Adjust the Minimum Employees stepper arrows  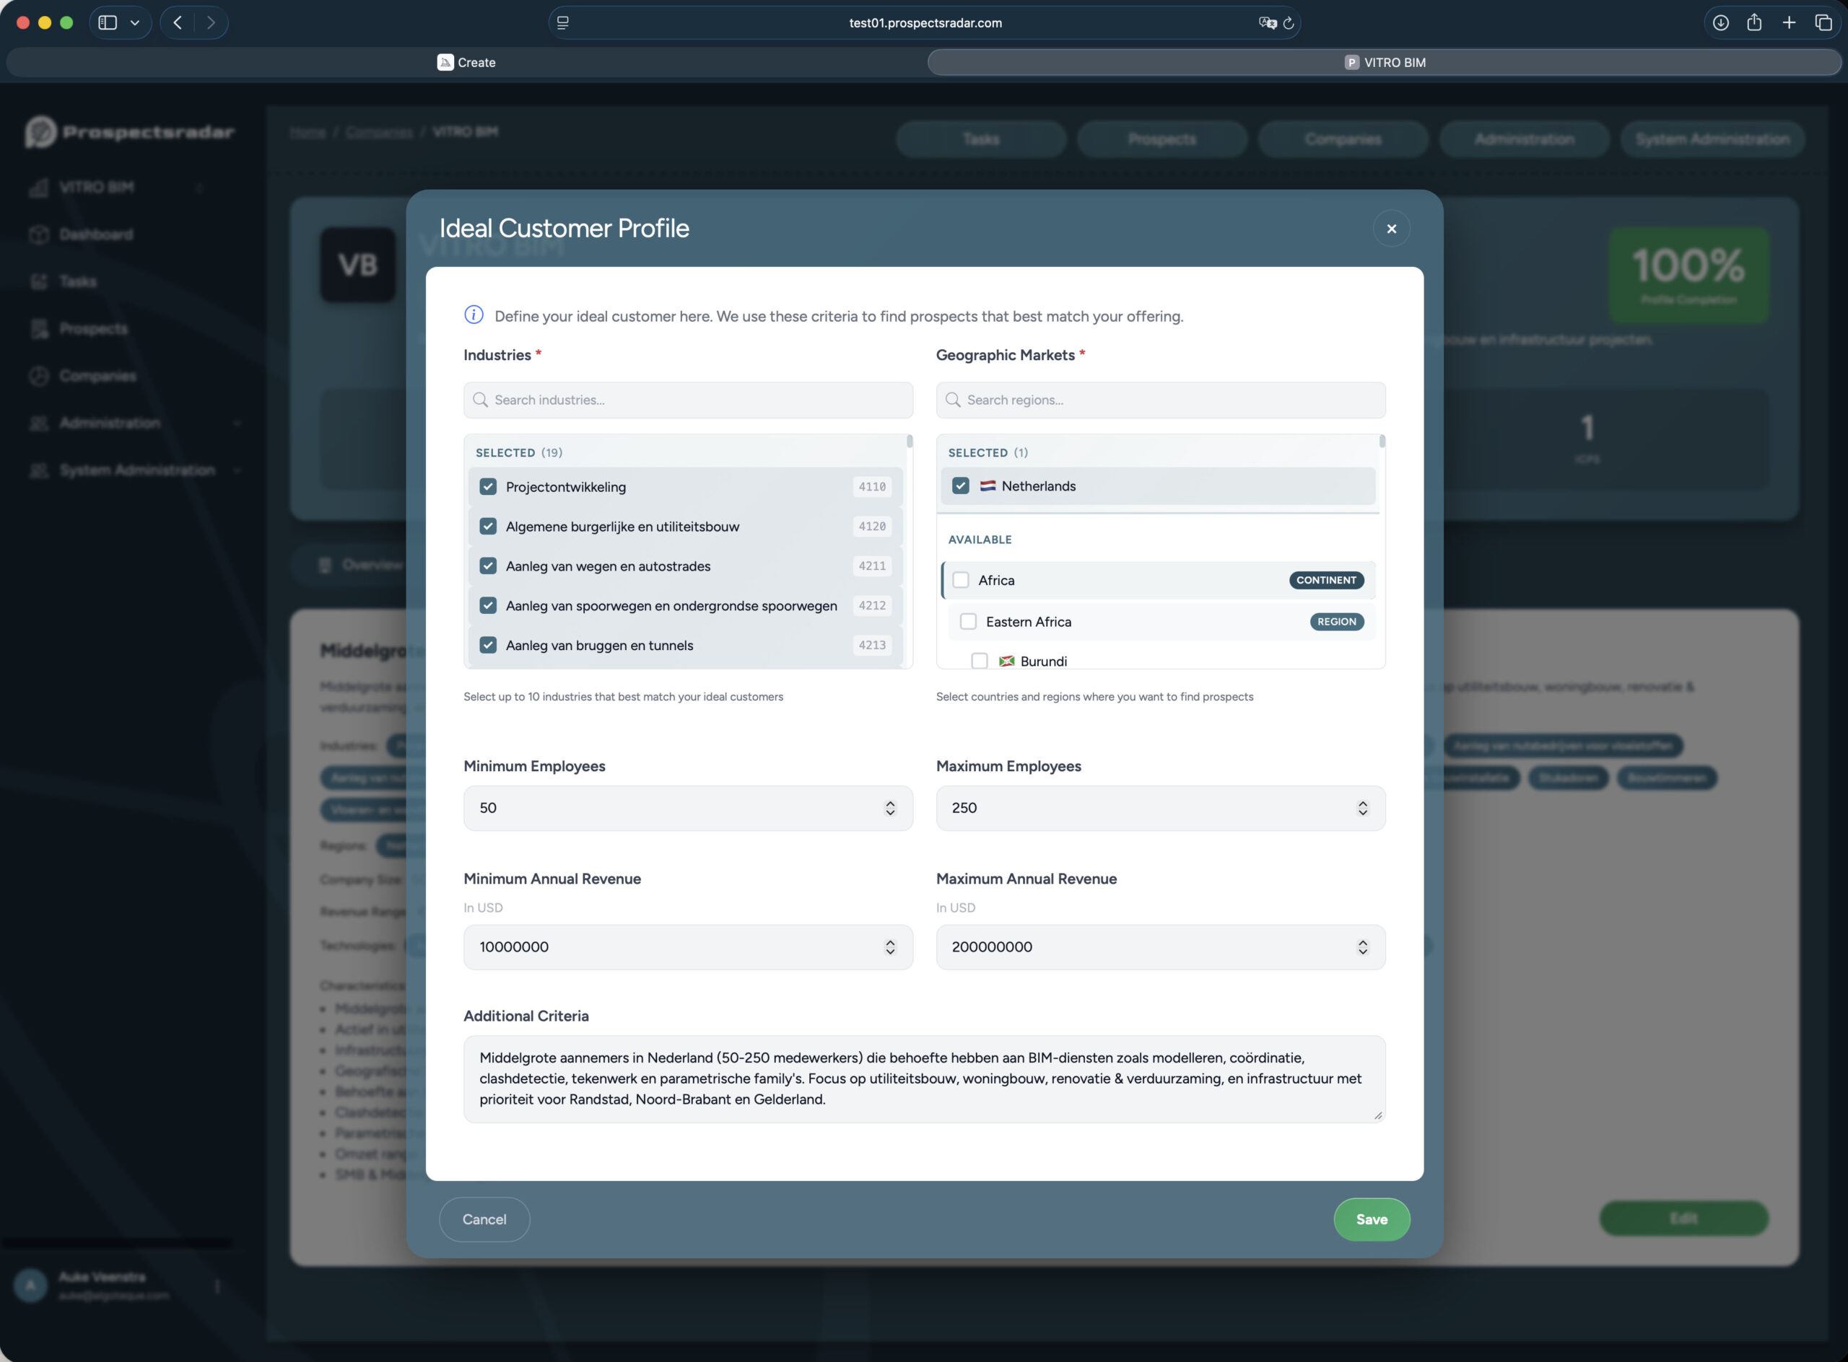889,808
